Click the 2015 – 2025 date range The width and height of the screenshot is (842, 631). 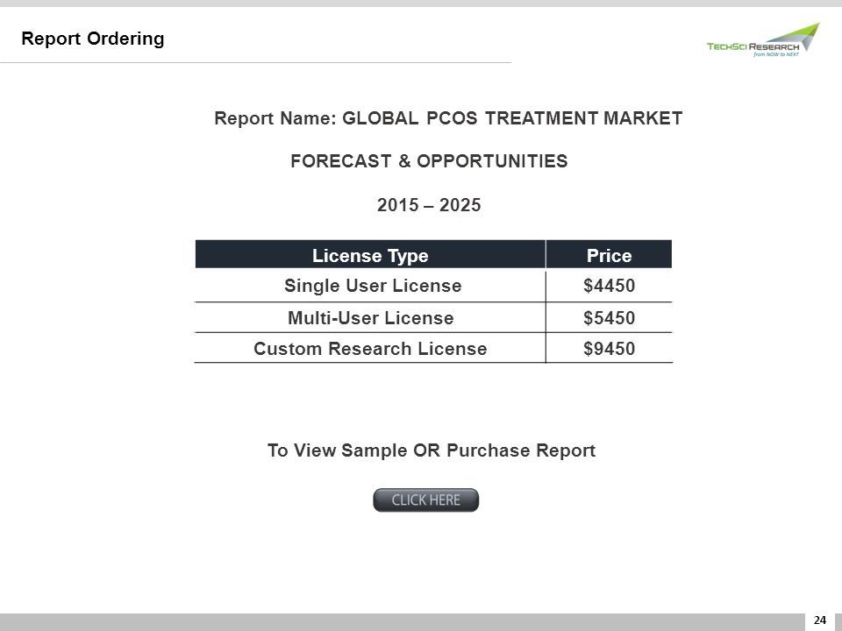(x=429, y=205)
